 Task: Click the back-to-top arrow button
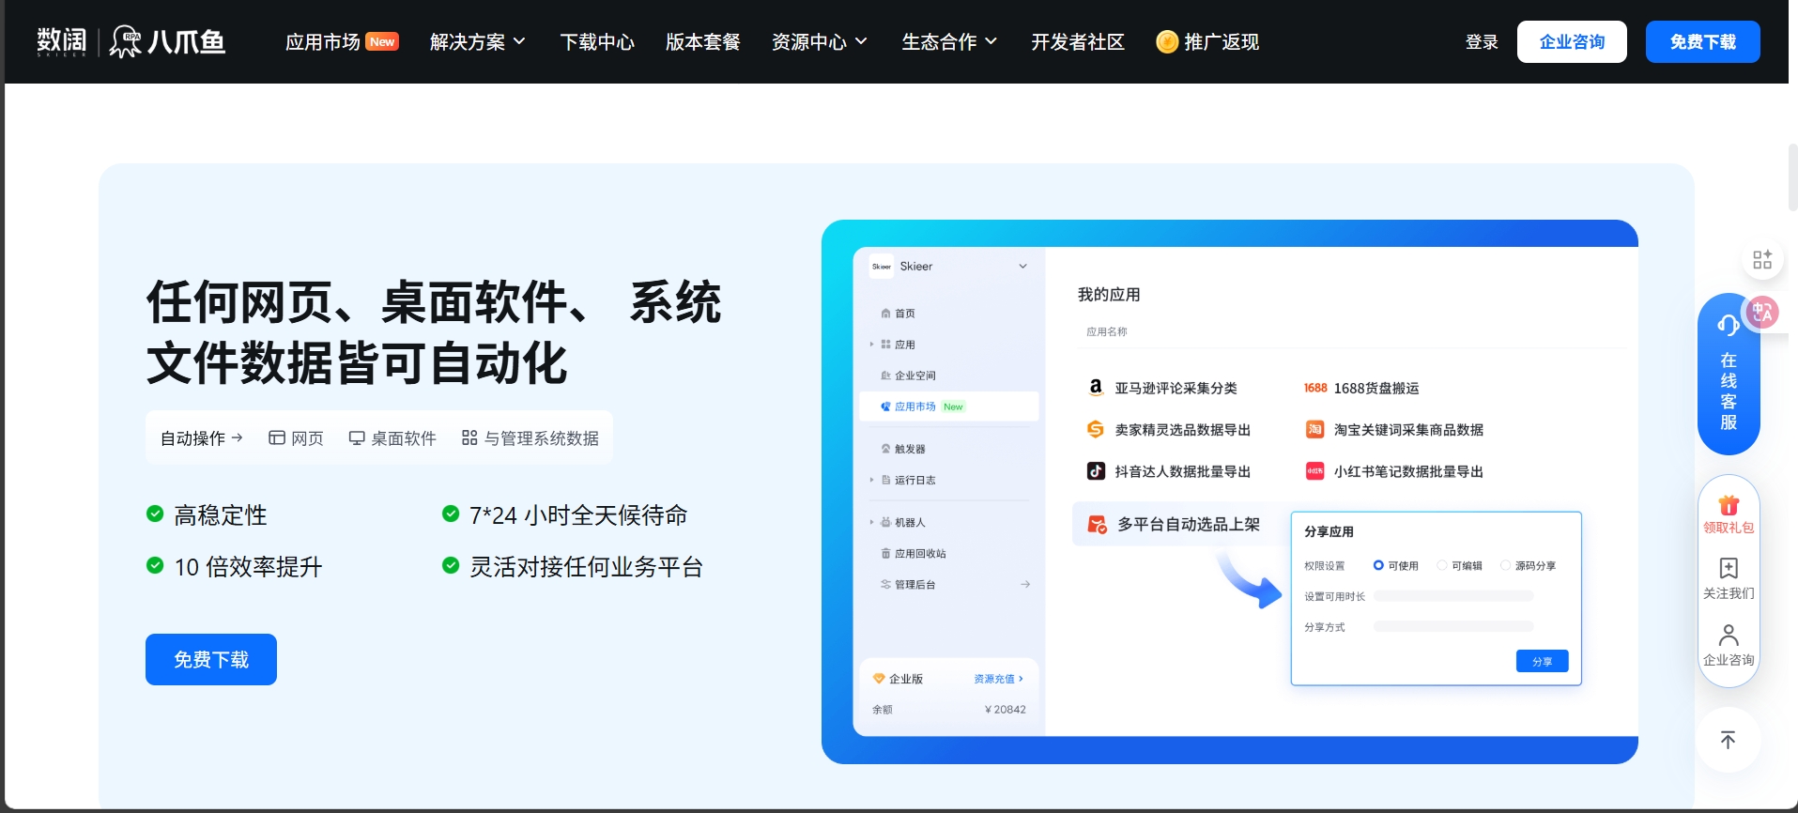point(1728,740)
